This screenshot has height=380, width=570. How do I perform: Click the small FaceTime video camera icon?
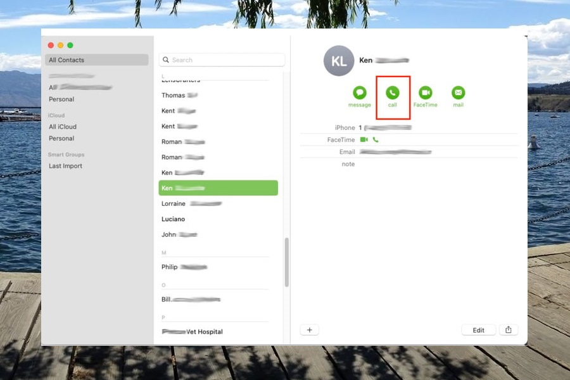click(x=364, y=139)
